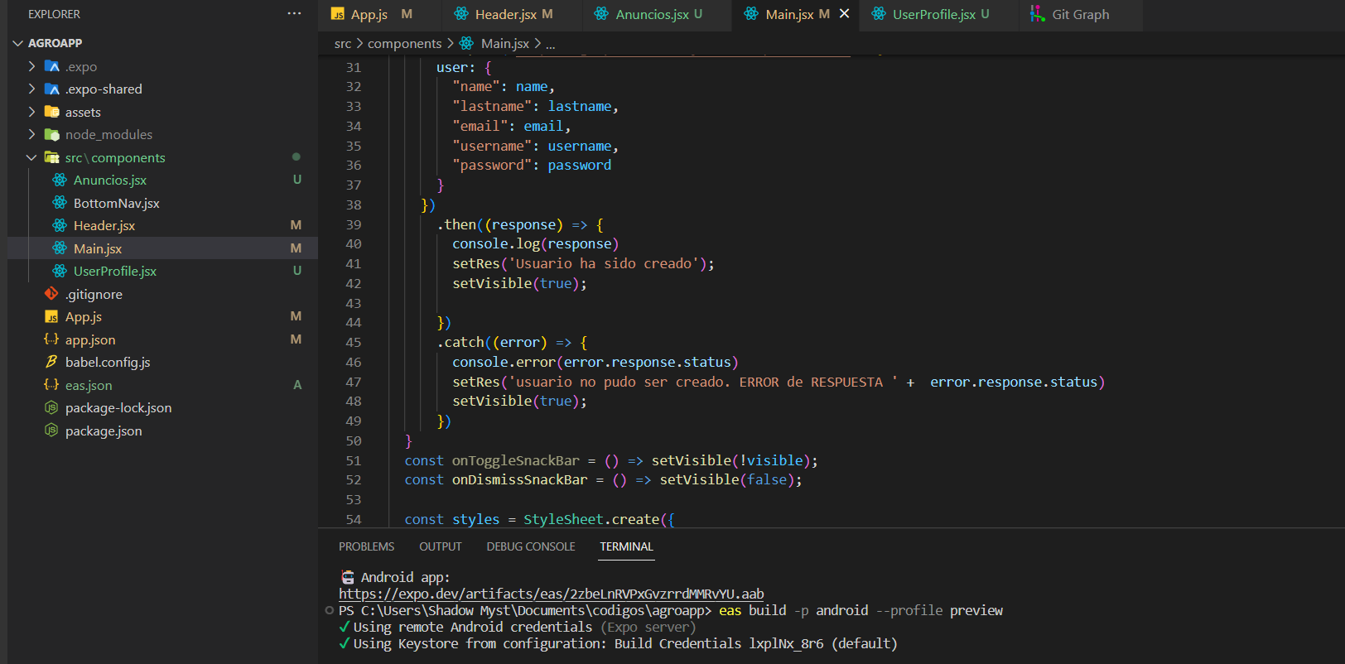Click the React icon beside UserProfile.jsx file
The width and height of the screenshot is (1345, 664).
click(60, 271)
